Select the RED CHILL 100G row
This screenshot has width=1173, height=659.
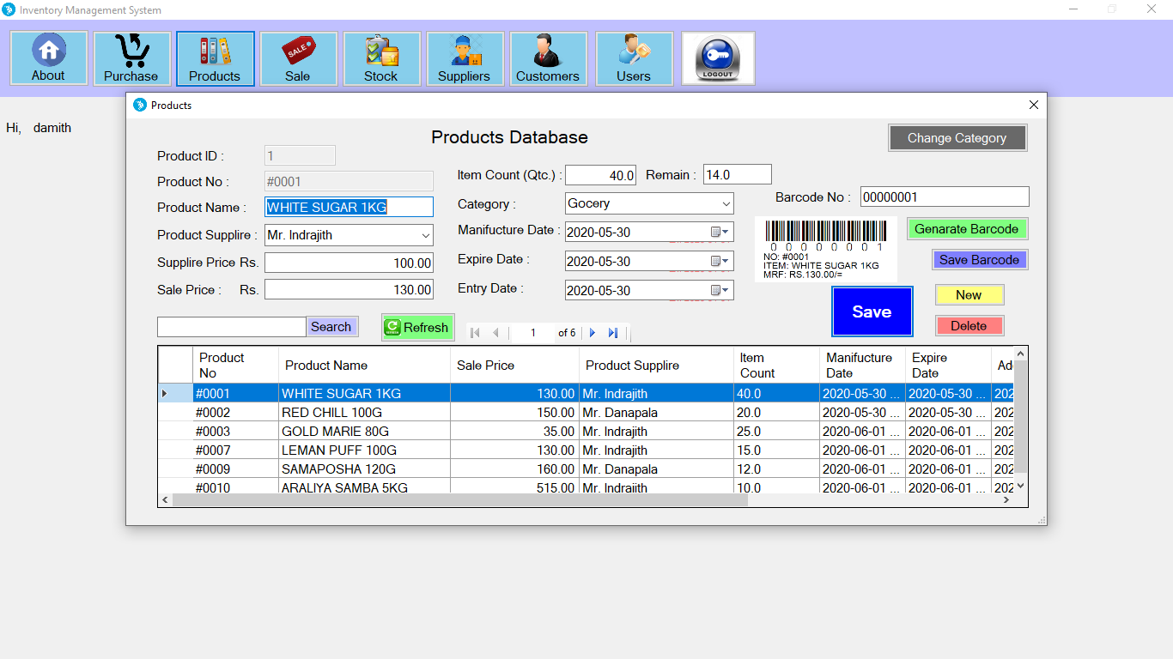click(364, 412)
